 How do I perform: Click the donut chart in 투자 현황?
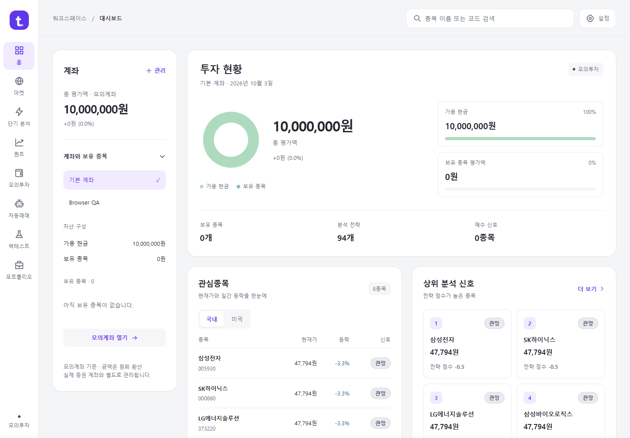[231, 140]
